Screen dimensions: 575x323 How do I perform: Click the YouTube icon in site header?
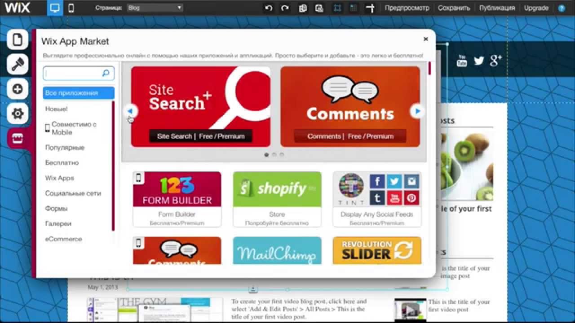pyautogui.click(x=462, y=60)
